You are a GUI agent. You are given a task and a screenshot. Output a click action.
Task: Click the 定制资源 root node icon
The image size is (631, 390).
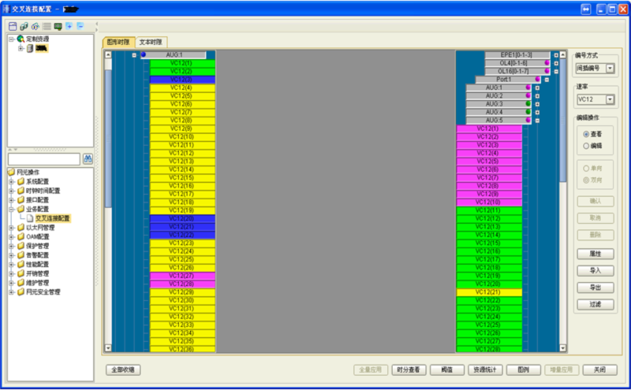click(20, 38)
